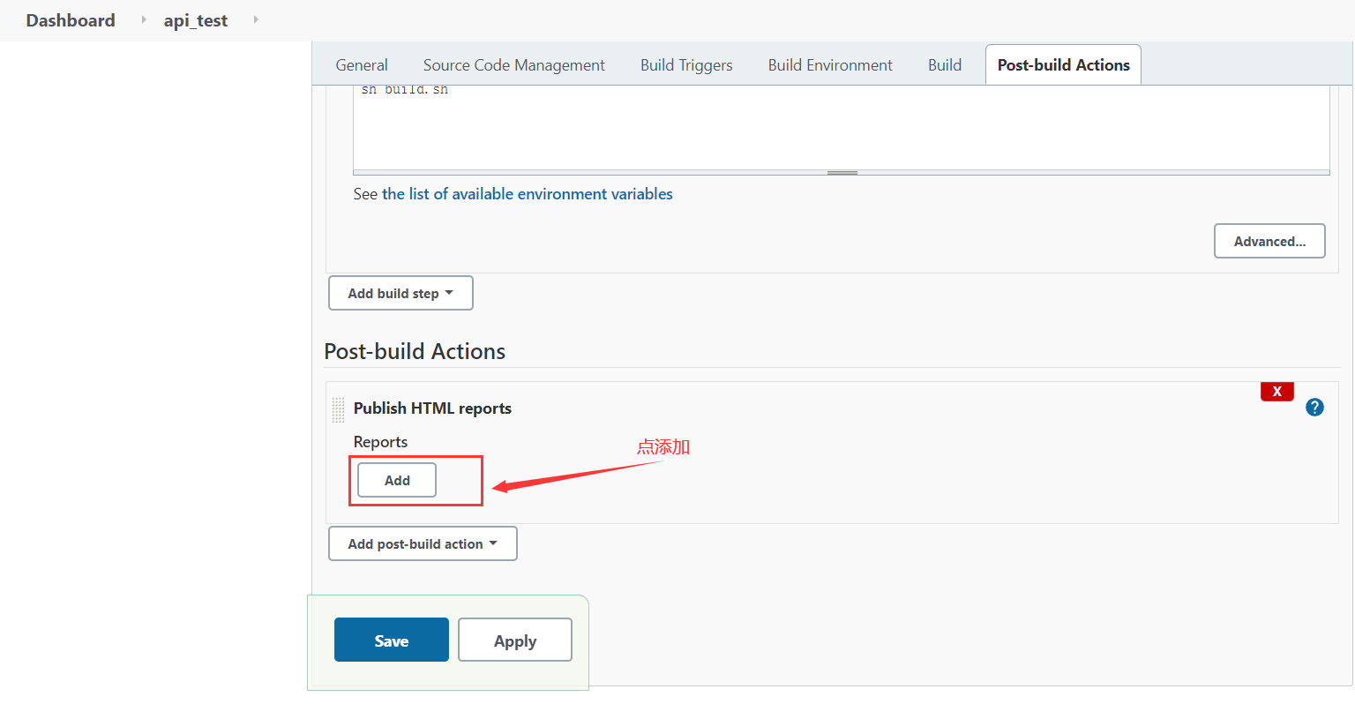Viewport: 1355px width, 704px height.
Task: Delete Publish HTML reports with red X
Action: (1276, 392)
